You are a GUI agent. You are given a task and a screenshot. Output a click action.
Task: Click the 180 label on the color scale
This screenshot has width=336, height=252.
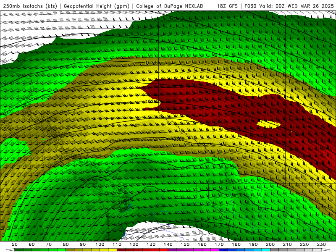tap(236, 244)
